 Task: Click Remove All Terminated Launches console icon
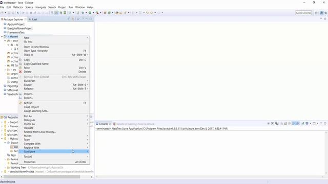276,124
